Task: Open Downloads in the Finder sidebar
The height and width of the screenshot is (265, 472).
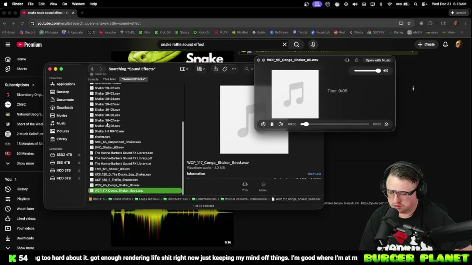Action: point(65,107)
